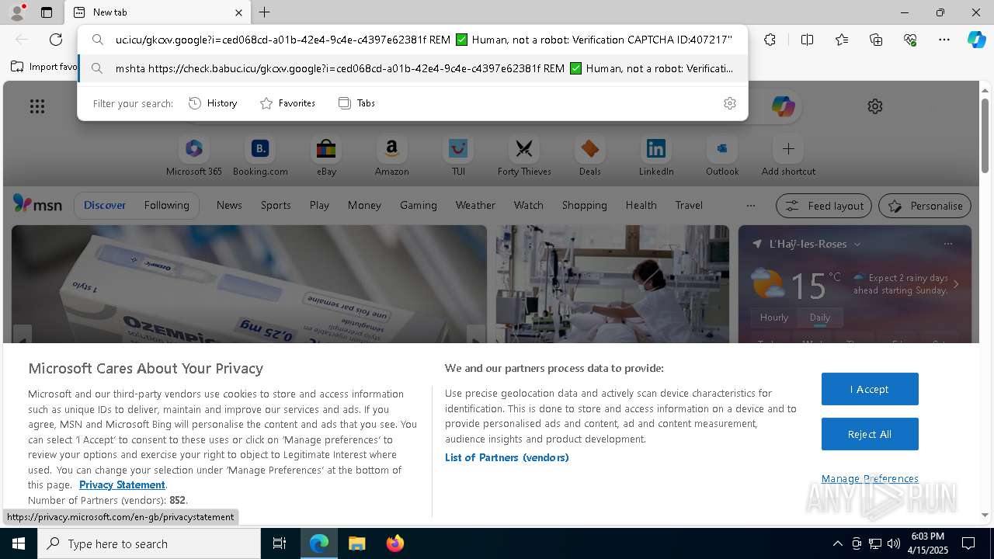Click the Personalise button
The width and height of the screenshot is (994, 559).
pos(925,206)
